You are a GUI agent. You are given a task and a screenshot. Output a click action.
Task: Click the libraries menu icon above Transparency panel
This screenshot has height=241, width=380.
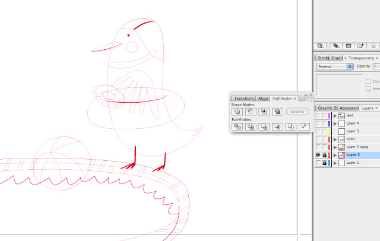point(321,46)
